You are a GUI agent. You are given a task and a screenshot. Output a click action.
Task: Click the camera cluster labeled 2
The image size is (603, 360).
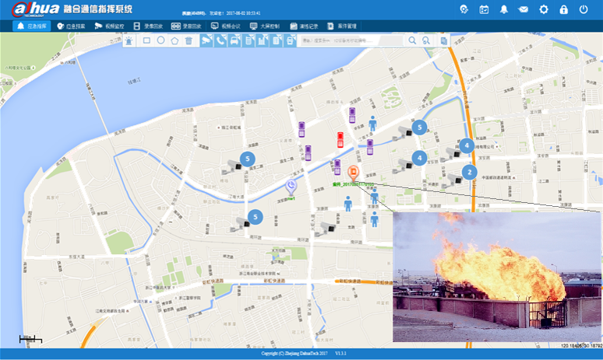pos(468,173)
